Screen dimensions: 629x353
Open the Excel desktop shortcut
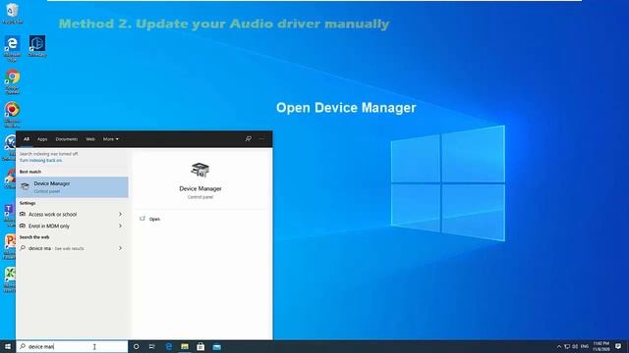tap(9, 278)
